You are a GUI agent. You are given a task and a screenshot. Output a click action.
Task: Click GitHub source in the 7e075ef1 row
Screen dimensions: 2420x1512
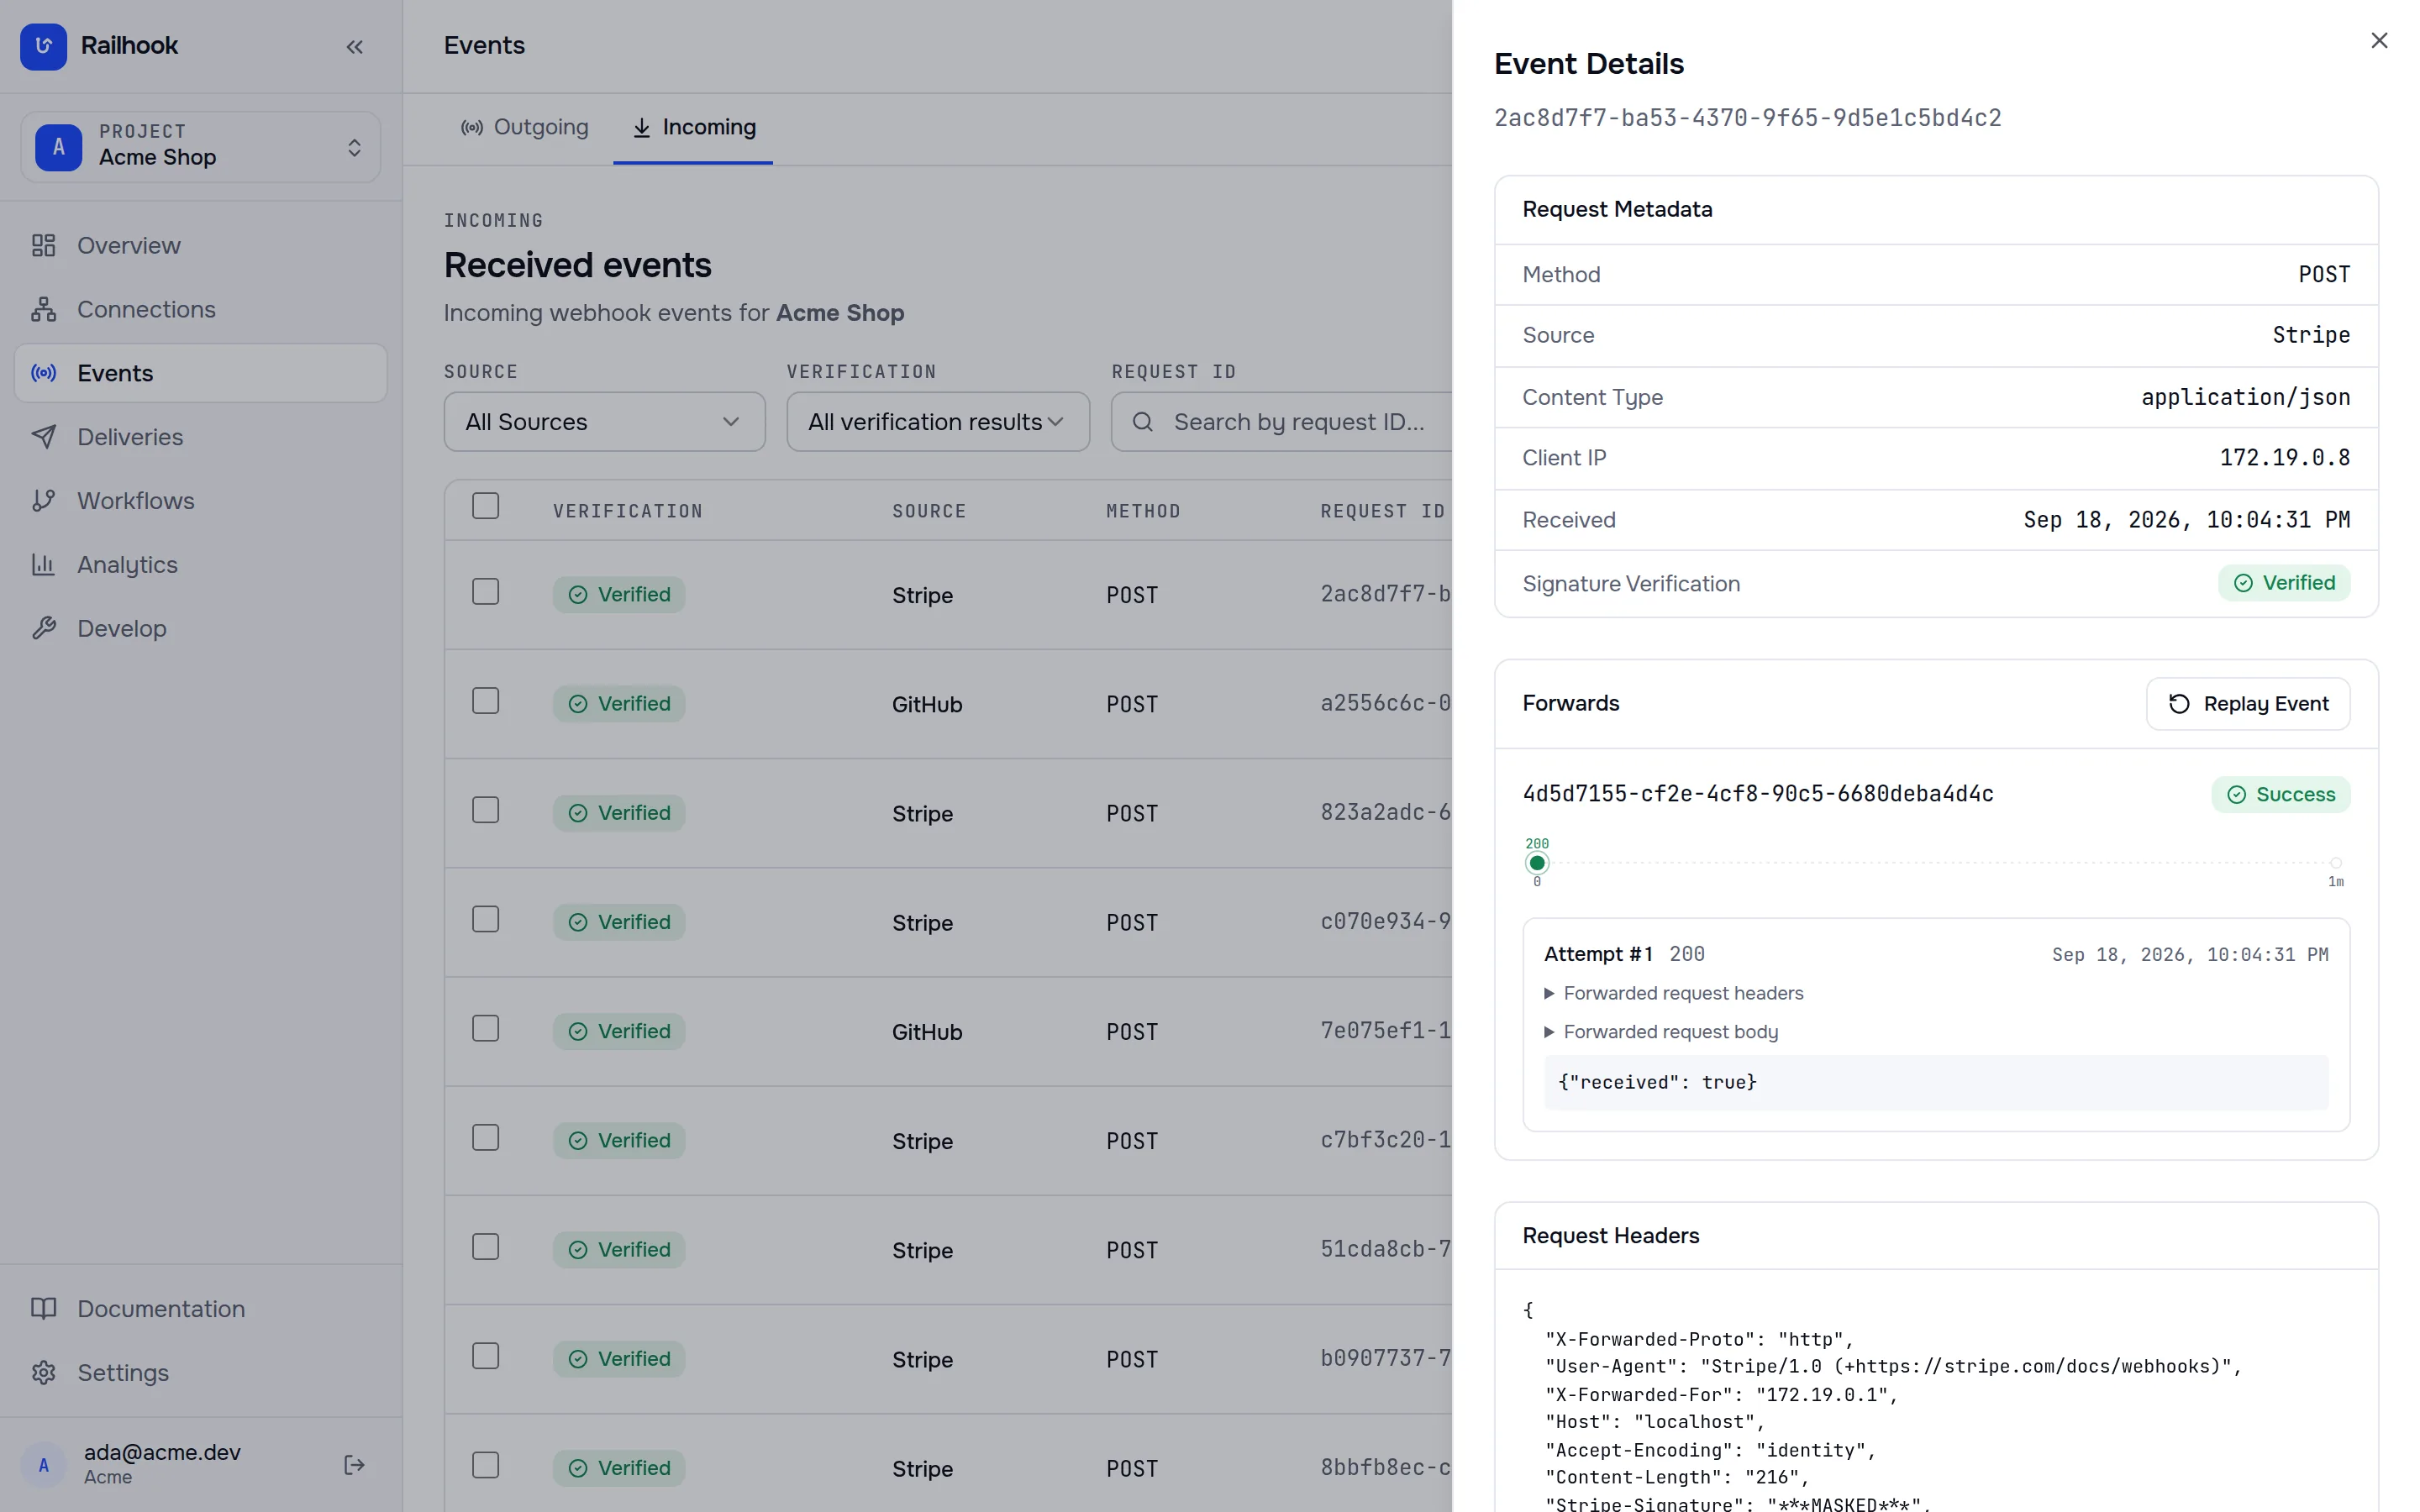tap(926, 1032)
